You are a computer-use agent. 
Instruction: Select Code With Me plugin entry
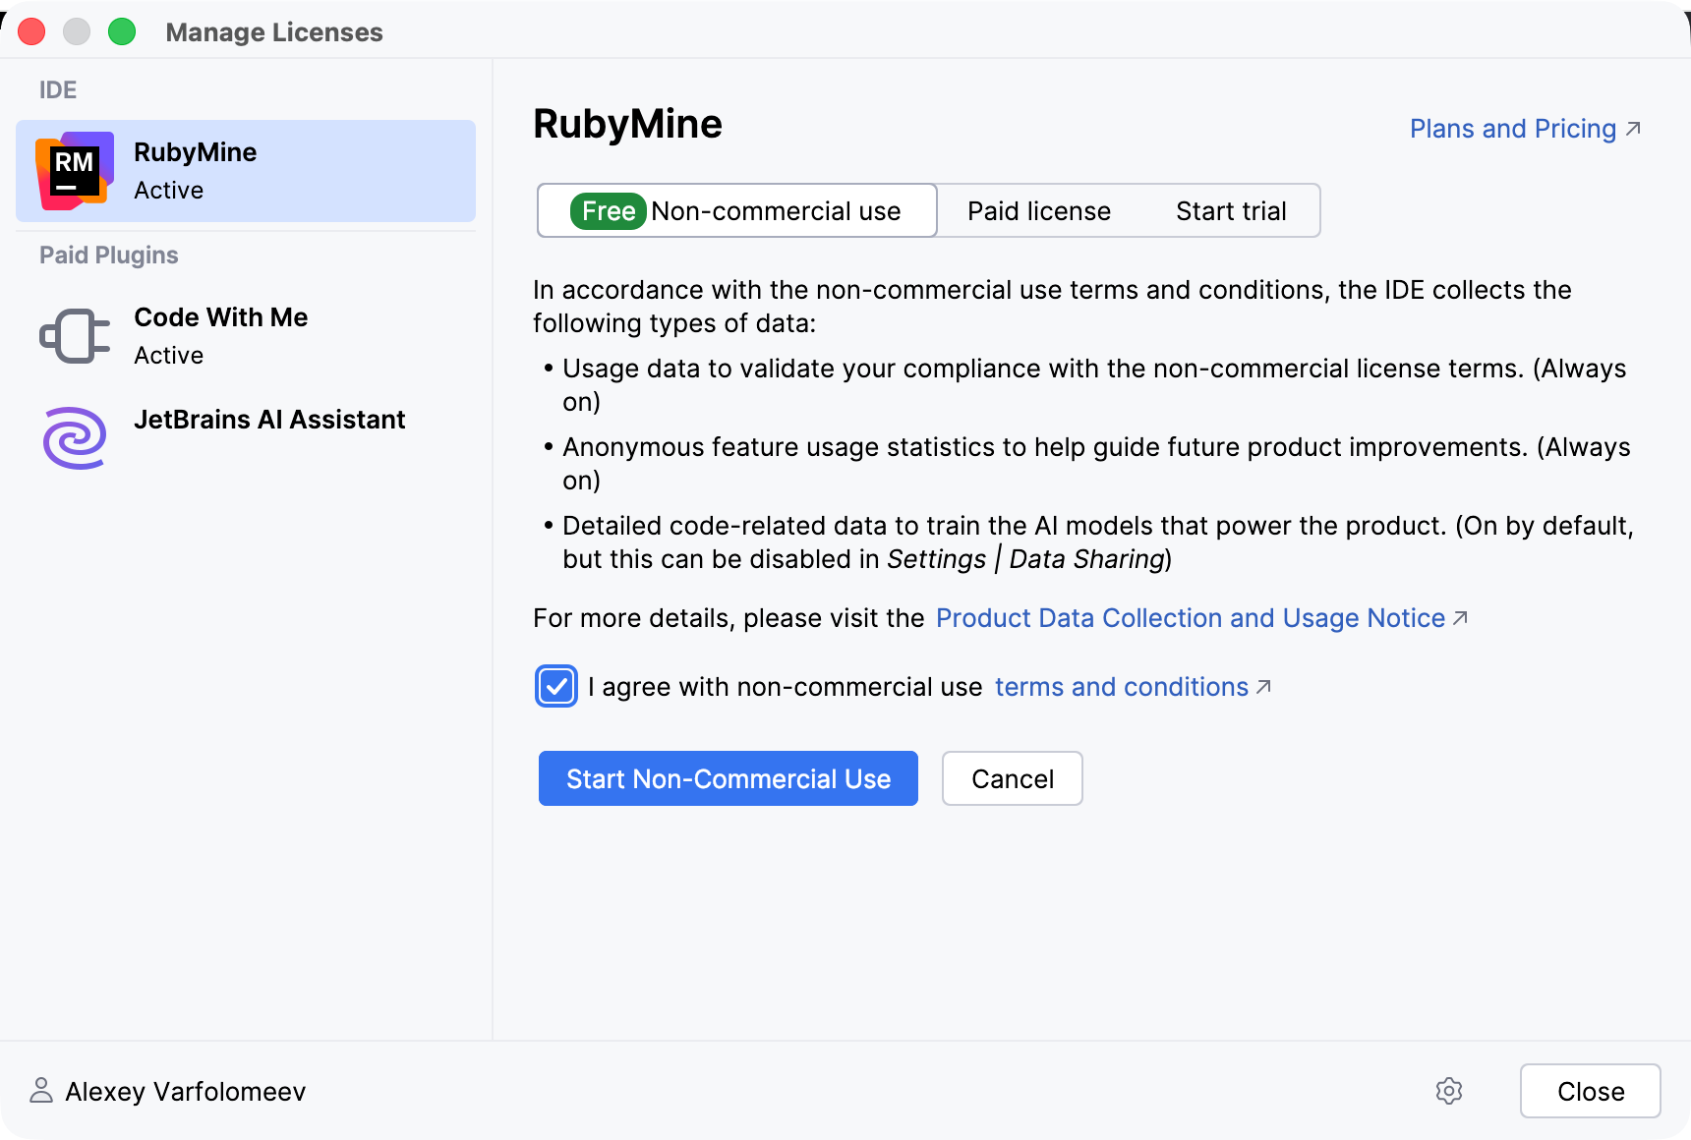[x=246, y=336]
